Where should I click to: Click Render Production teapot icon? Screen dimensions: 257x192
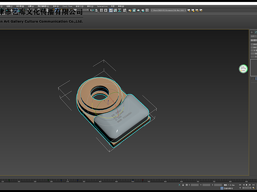138,10
